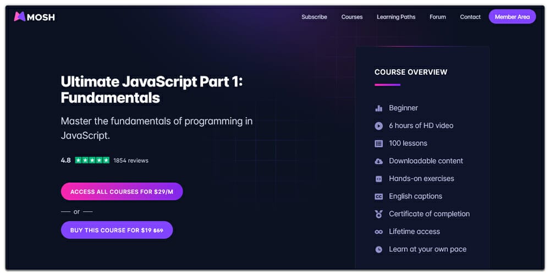Click the 1854 reviews link

click(x=131, y=161)
